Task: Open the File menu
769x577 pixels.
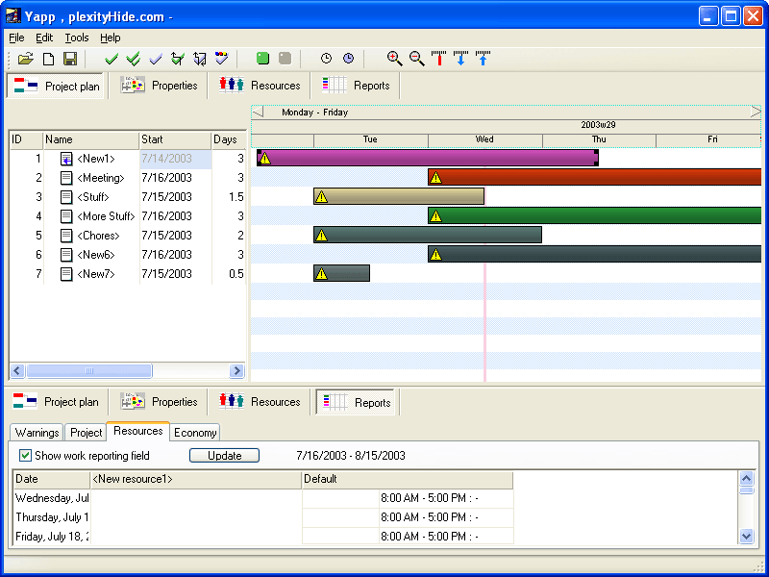Action: tap(16, 38)
